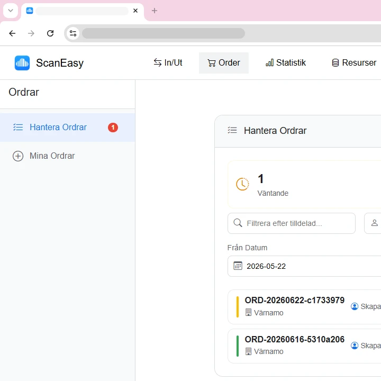Click building icon under ORD-20260622-c1733979

248,313
